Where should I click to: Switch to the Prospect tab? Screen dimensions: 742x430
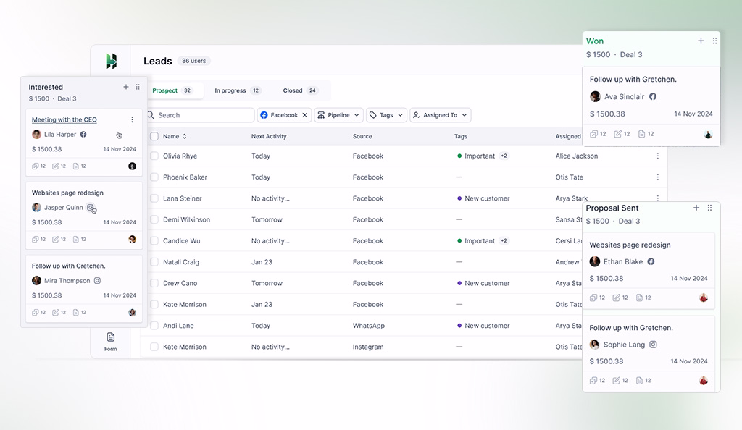[x=172, y=90]
